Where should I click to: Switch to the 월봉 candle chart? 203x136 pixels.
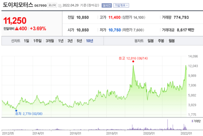[171, 41]
